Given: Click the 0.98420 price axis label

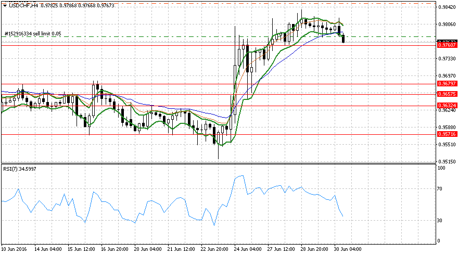Looking at the screenshot, I should pos(447,7).
